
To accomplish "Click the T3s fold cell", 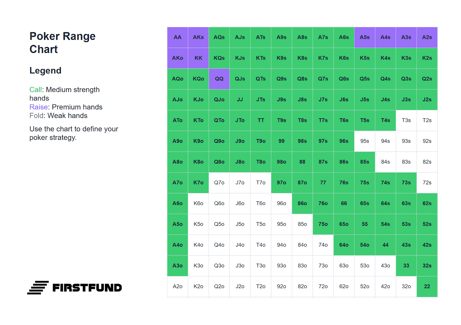I will (406, 120).
